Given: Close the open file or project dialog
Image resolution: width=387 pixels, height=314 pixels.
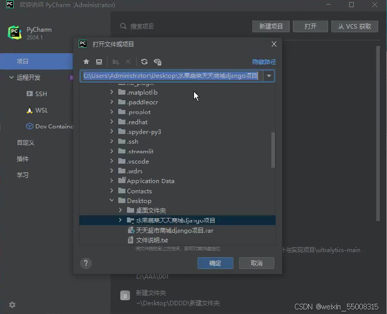Looking at the screenshot, I should [x=274, y=44].
